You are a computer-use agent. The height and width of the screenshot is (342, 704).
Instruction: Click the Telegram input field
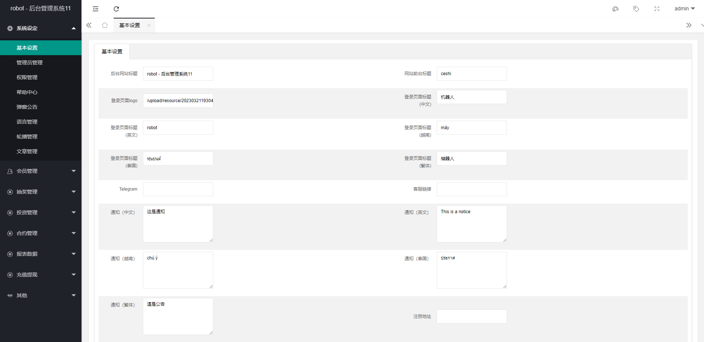(178, 189)
